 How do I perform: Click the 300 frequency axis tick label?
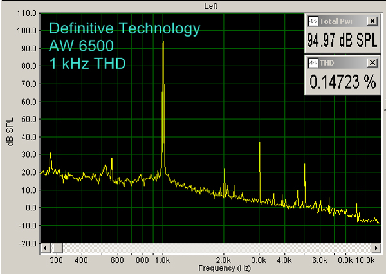click(57, 260)
